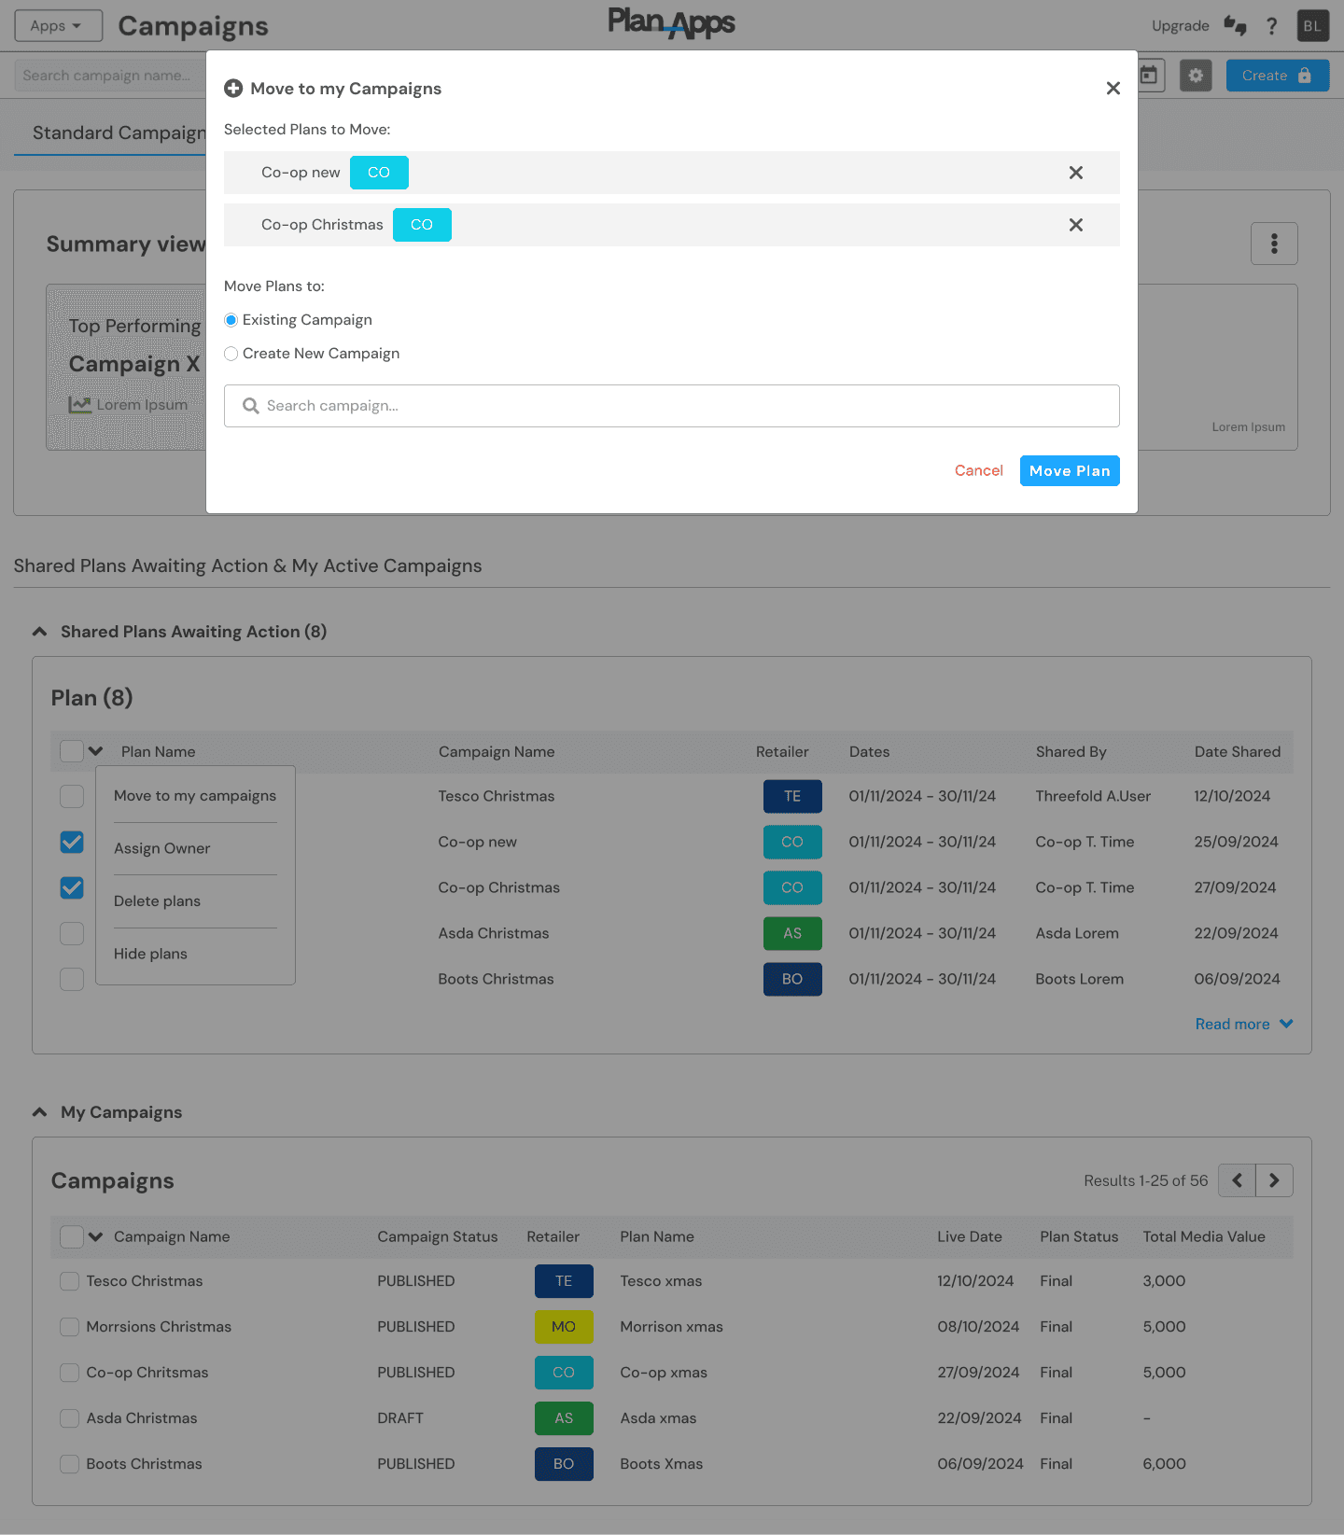Toggle select-all checkbox in Campaigns table header
Viewport: 1344px width, 1535px height.
(72, 1236)
